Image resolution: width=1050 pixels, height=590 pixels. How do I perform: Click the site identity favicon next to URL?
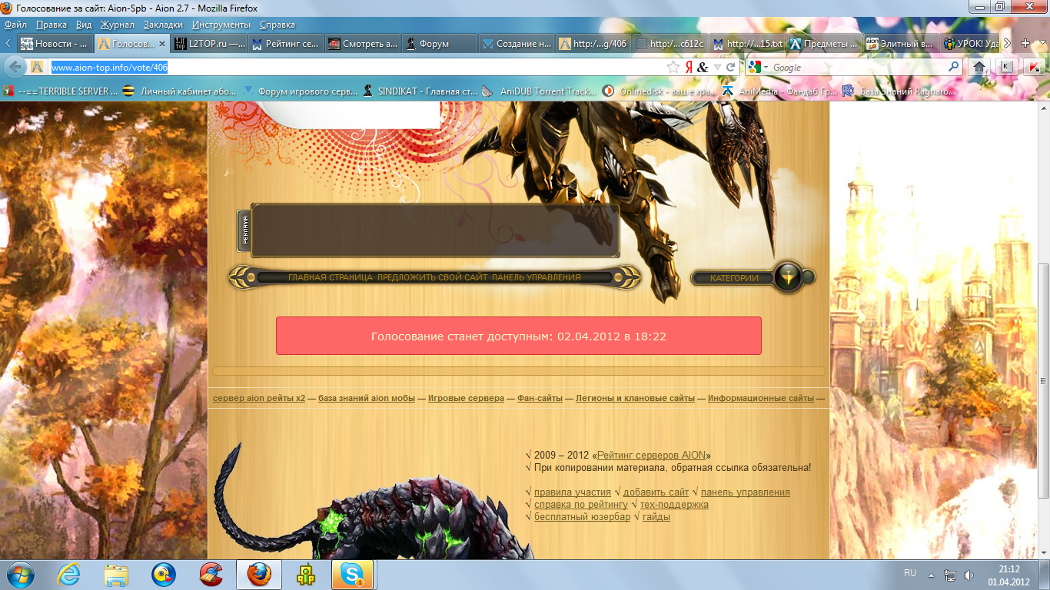(37, 67)
